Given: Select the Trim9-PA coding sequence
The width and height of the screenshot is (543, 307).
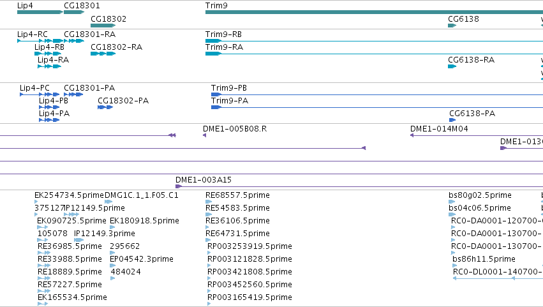Looking at the screenshot, I should tap(377, 107).
